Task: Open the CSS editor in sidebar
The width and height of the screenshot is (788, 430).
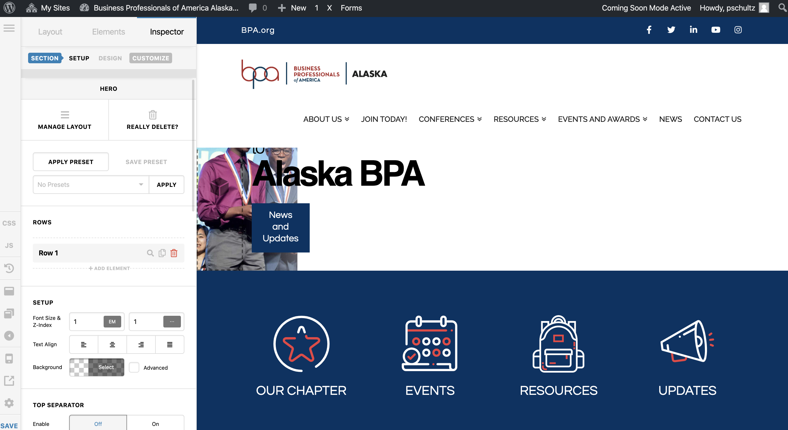Action: [x=9, y=223]
